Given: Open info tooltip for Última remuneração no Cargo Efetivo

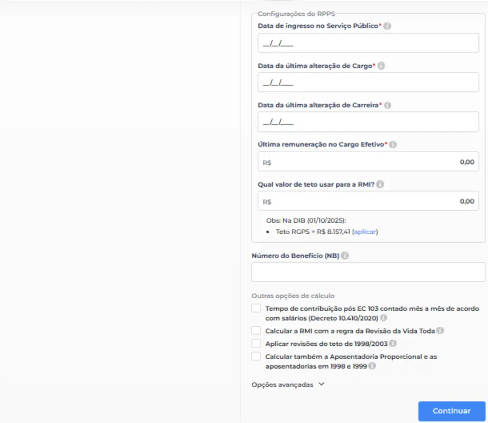Looking at the screenshot, I should 393,144.
